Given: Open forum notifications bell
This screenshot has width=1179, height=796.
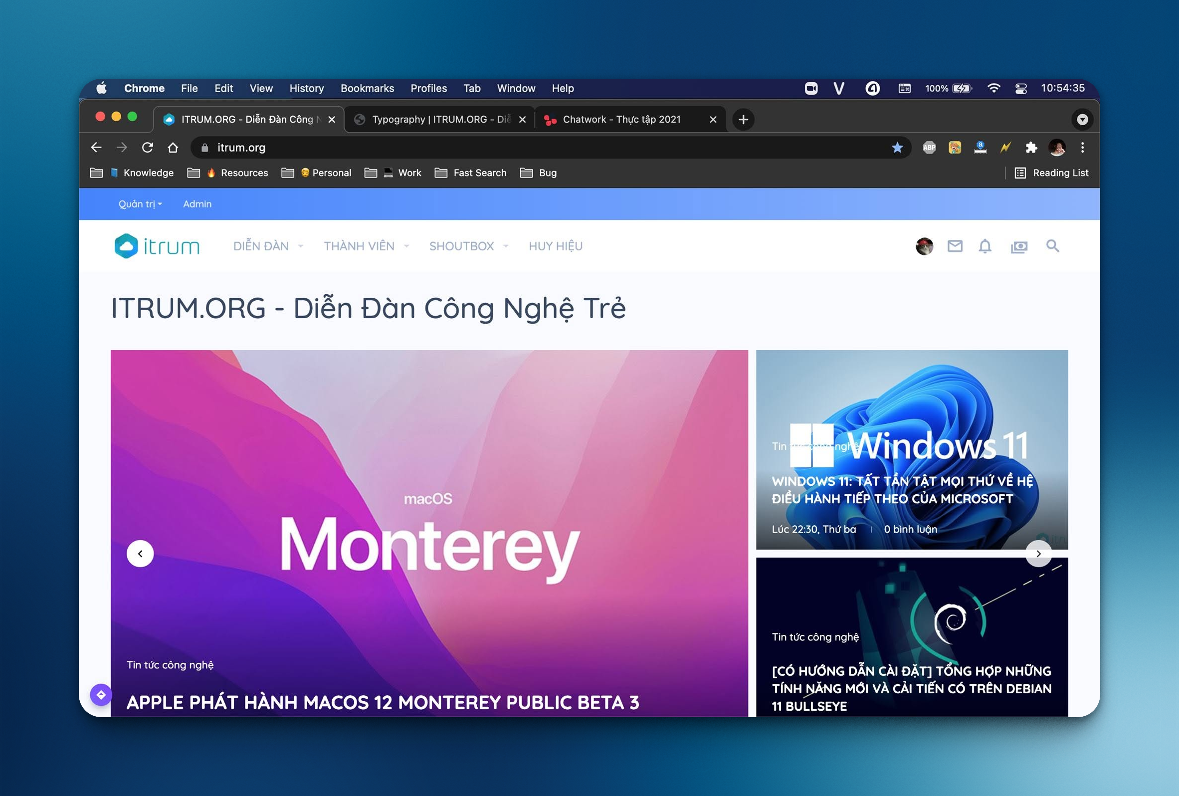Looking at the screenshot, I should (x=984, y=246).
